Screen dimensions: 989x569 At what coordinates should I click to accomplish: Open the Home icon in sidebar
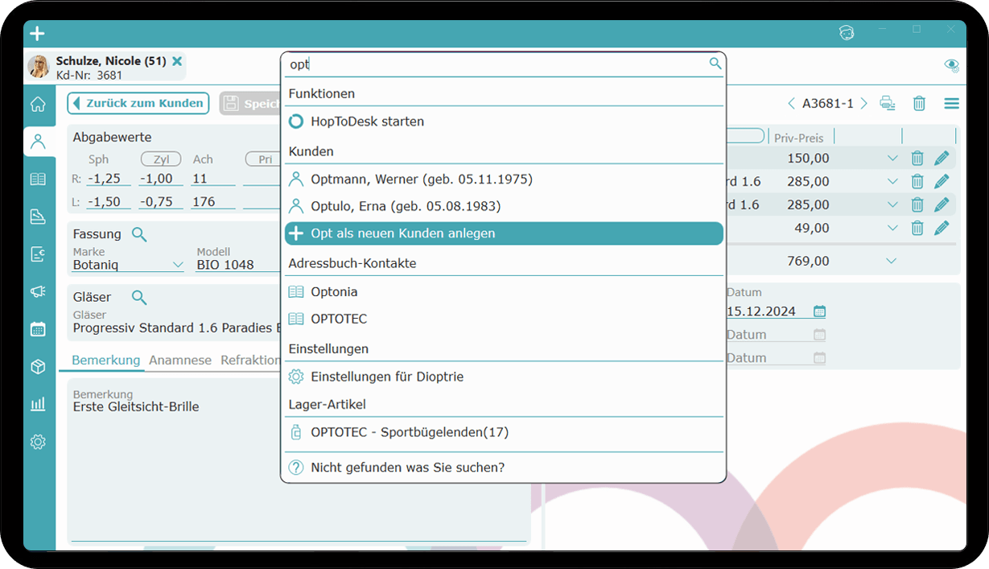pyautogui.click(x=38, y=105)
